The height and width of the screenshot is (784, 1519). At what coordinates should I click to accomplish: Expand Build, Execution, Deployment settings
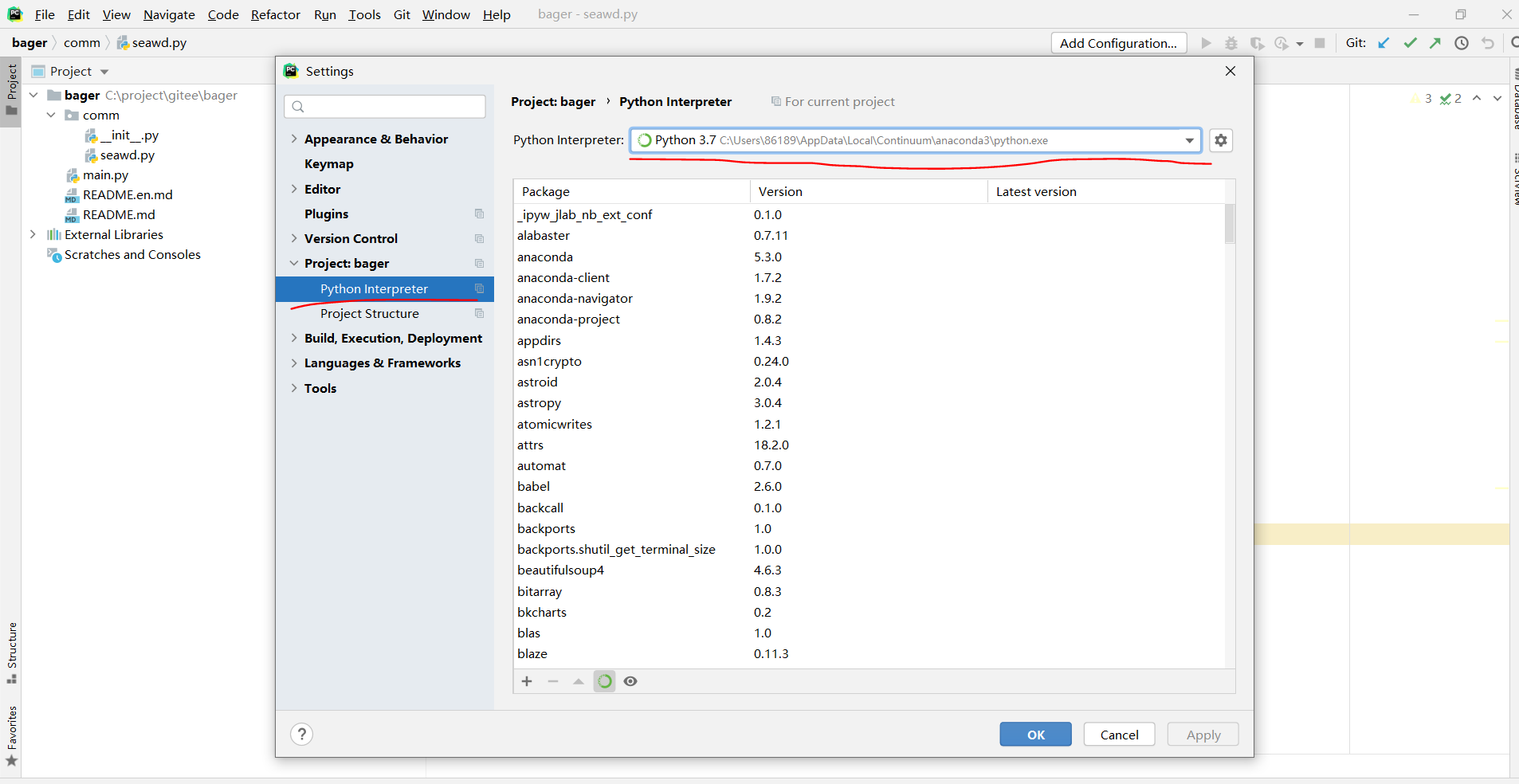(x=294, y=338)
